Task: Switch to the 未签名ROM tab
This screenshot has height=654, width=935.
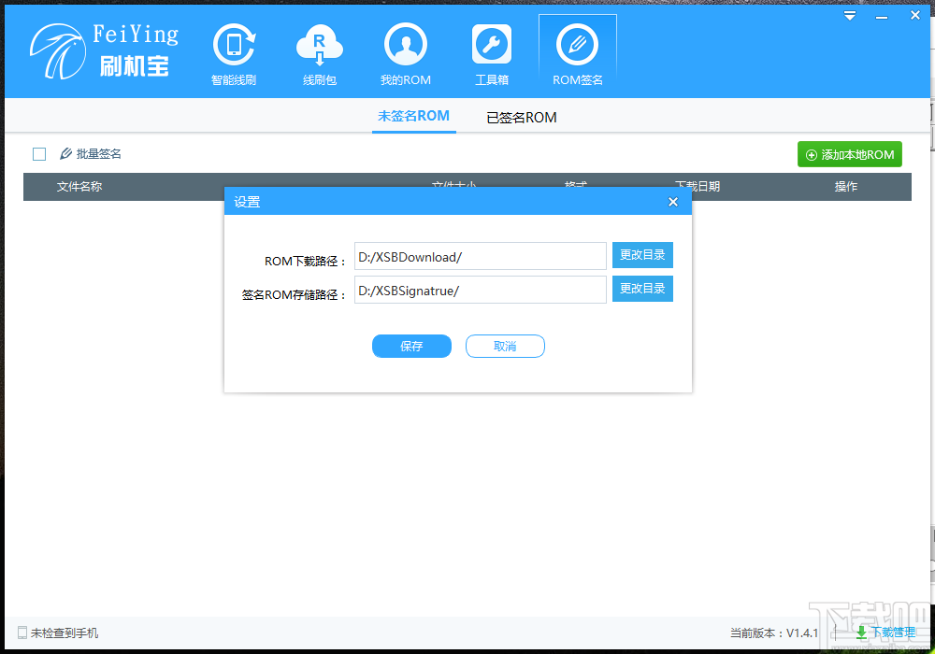Action: [x=414, y=116]
